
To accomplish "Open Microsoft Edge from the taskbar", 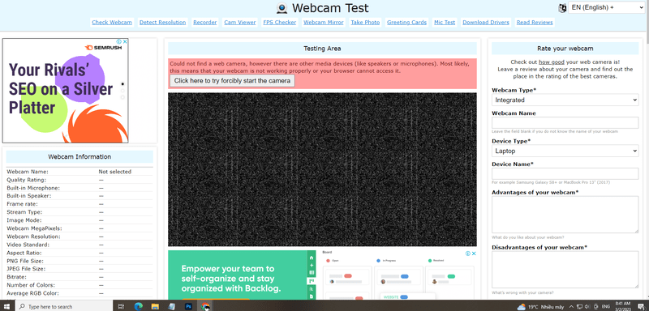I will pos(138,306).
